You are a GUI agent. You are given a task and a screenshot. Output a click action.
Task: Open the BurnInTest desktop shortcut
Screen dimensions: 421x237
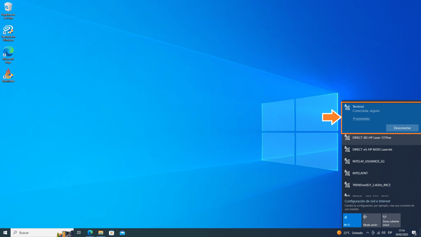(x=8, y=74)
